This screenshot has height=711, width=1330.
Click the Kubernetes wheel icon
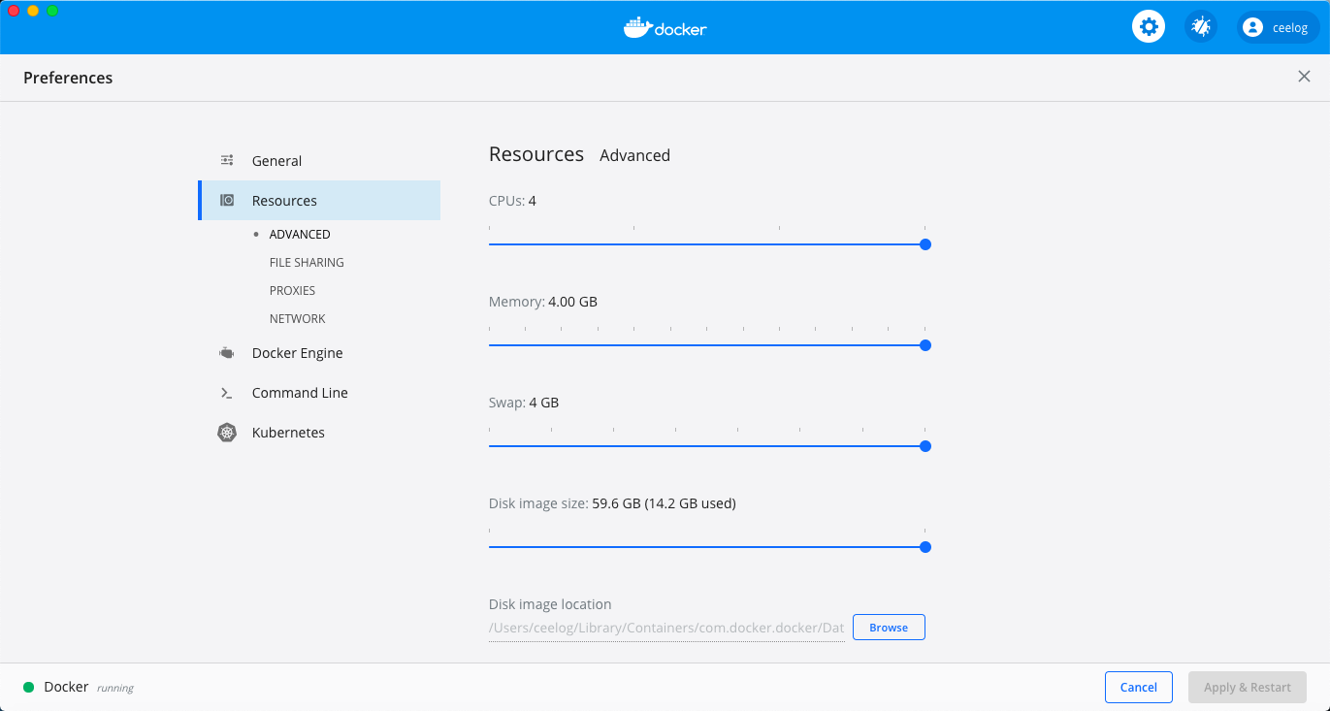(227, 433)
